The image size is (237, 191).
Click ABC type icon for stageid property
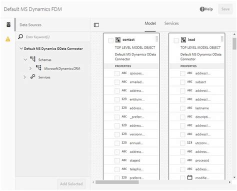point(124,160)
